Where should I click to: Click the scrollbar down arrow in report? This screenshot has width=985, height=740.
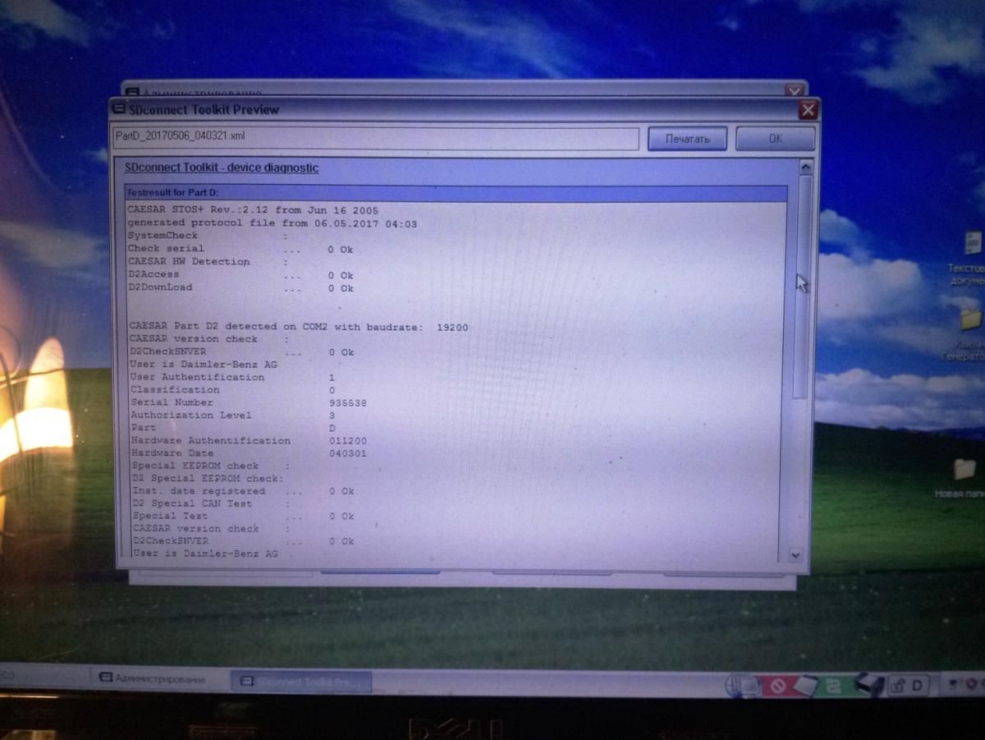[795, 555]
